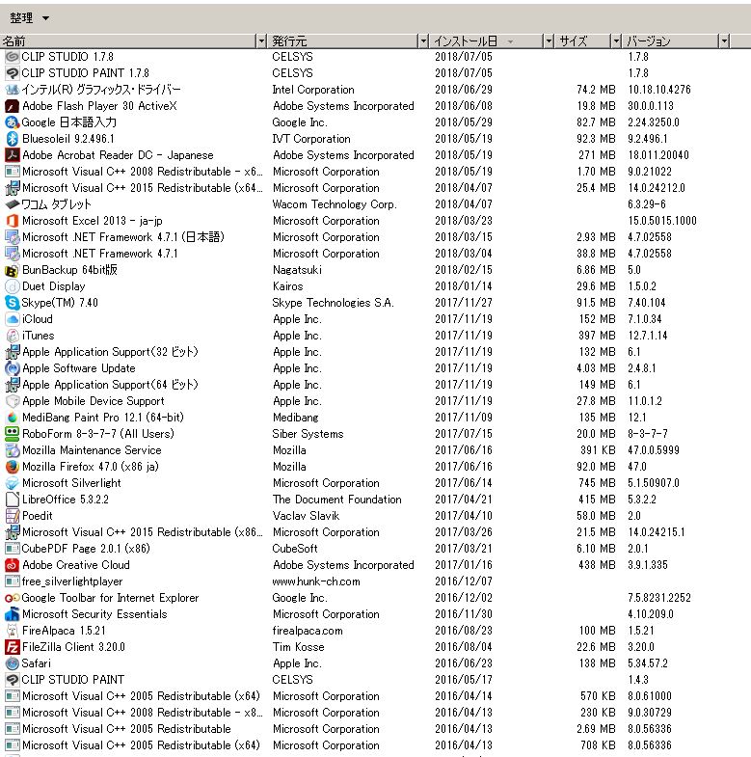Click size value 570 KB
Screen dimensions: 751x757
coord(598,696)
